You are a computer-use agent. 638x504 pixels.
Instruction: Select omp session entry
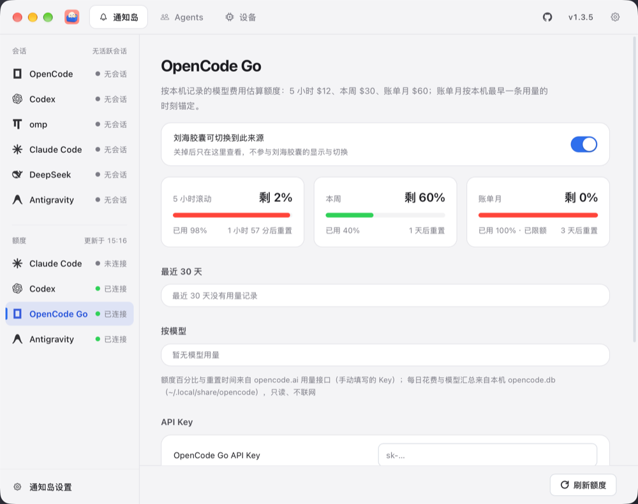point(70,124)
